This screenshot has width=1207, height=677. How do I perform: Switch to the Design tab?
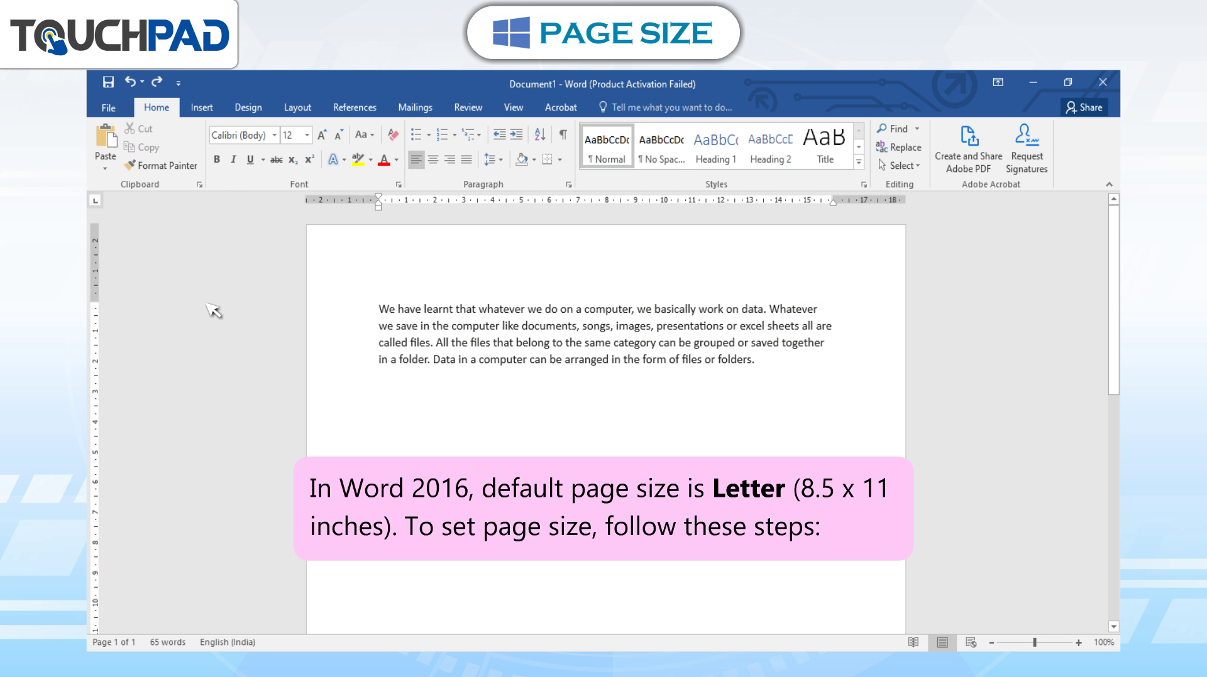pyautogui.click(x=248, y=107)
